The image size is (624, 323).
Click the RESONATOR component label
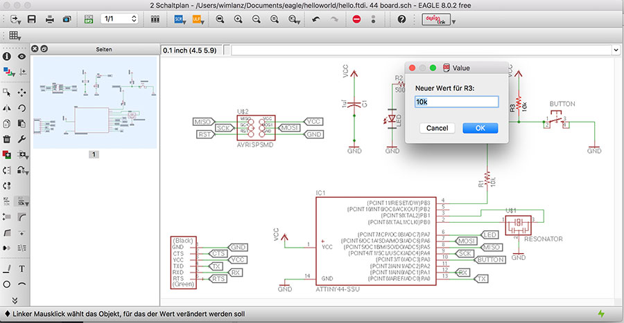(x=543, y=239)
